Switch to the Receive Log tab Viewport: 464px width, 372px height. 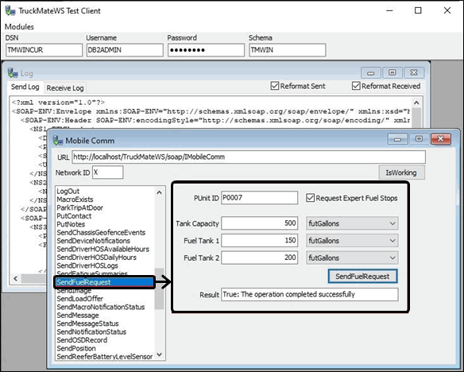[x=65, y=88]
